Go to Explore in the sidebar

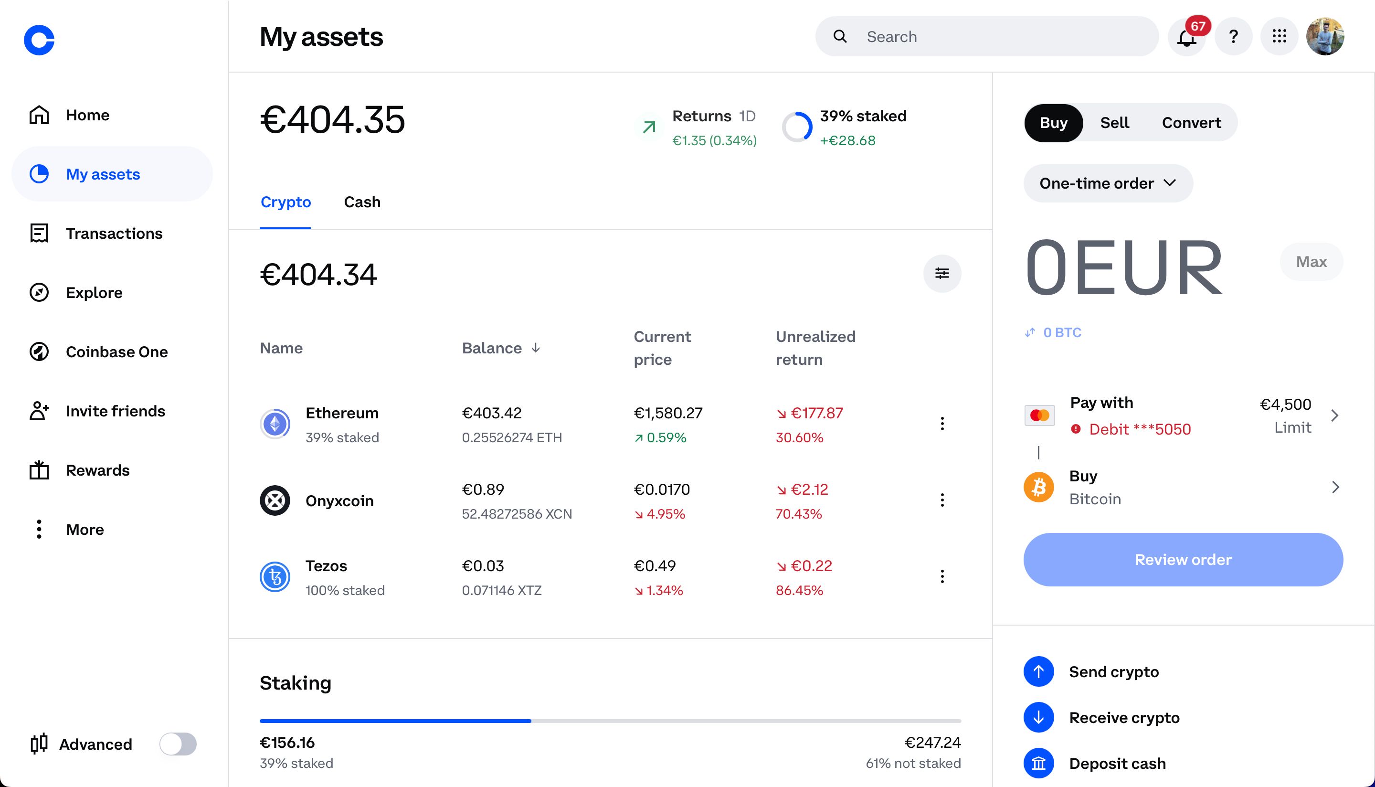point(112,292)
